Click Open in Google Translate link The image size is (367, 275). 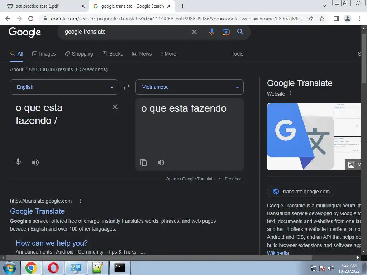tap(190, 179)
